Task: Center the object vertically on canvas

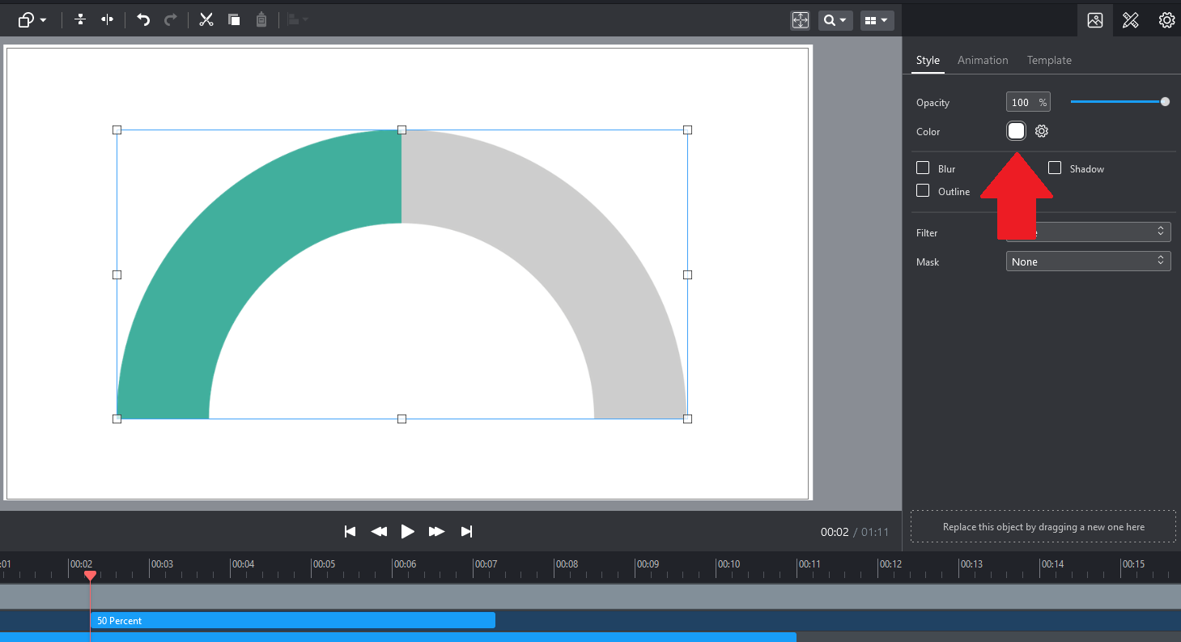Action: tap(80, 20)
